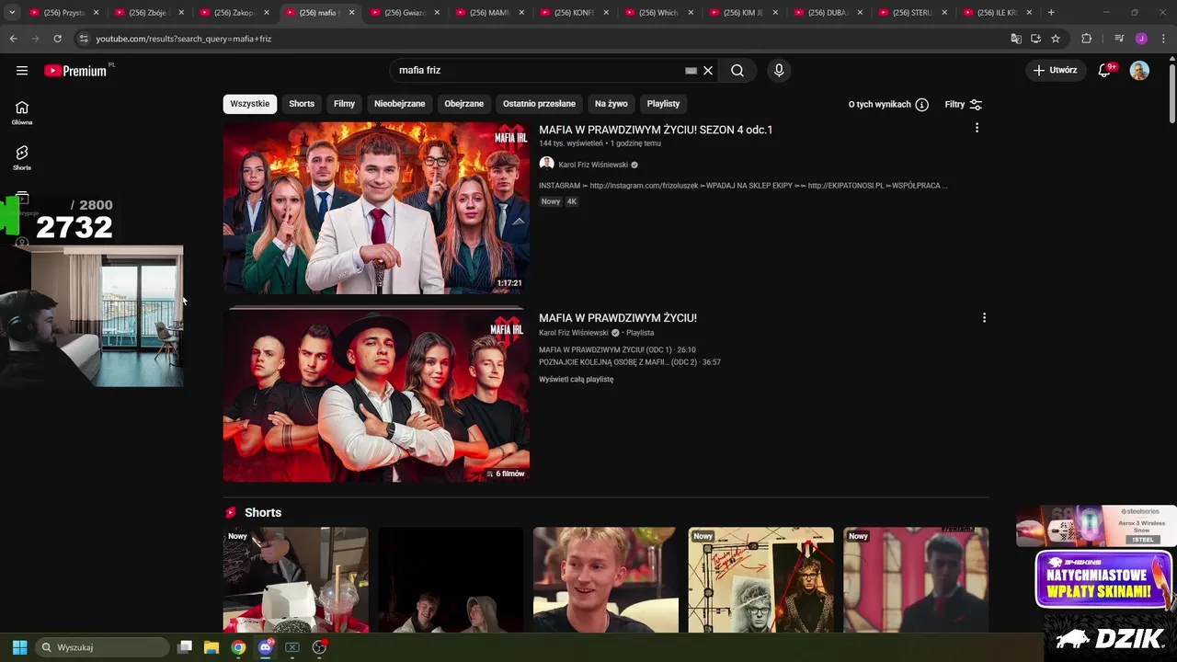The image size is (1177, 662).
Task: Click Karol Friz Wiśniewski channel avatar
Action: tap(546, 164)
